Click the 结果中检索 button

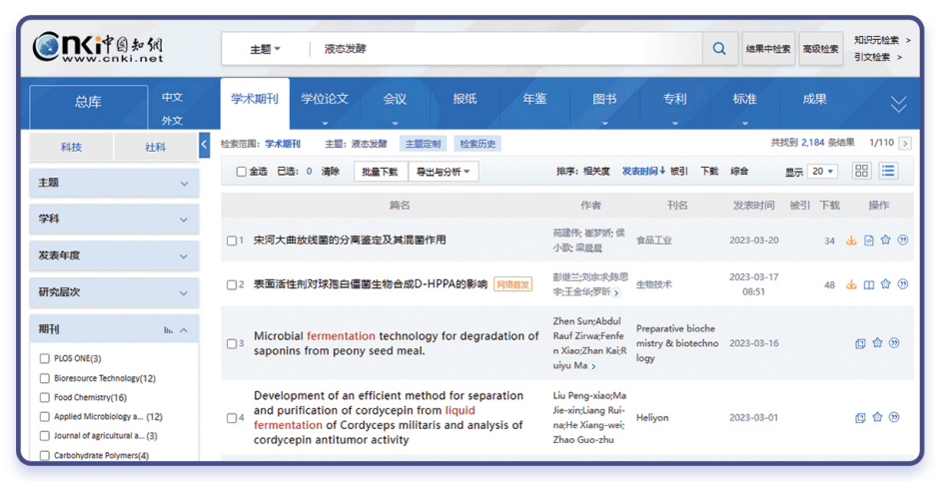768,49
